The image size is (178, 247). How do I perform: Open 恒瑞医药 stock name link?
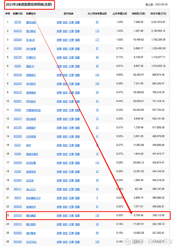coord(31,93)
